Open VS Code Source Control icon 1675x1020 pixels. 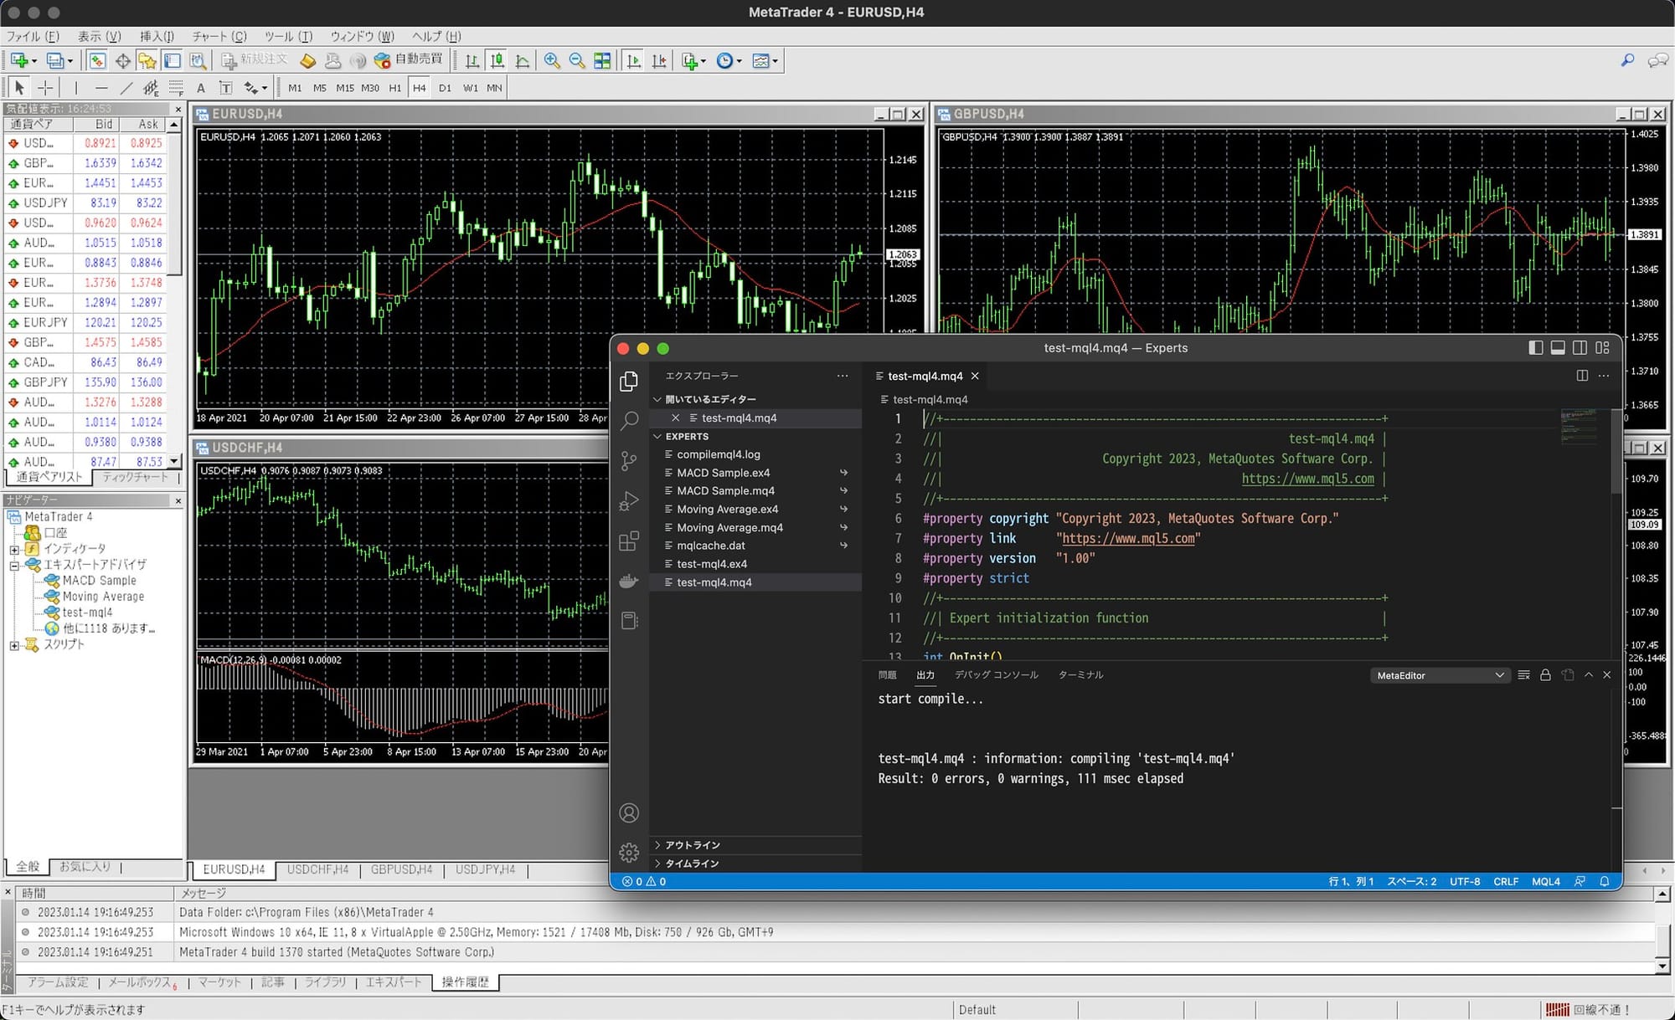point(629,460)
